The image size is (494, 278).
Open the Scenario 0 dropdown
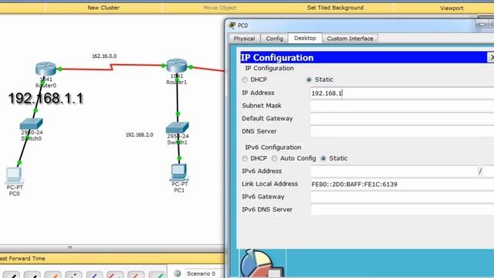click(204, 273)
